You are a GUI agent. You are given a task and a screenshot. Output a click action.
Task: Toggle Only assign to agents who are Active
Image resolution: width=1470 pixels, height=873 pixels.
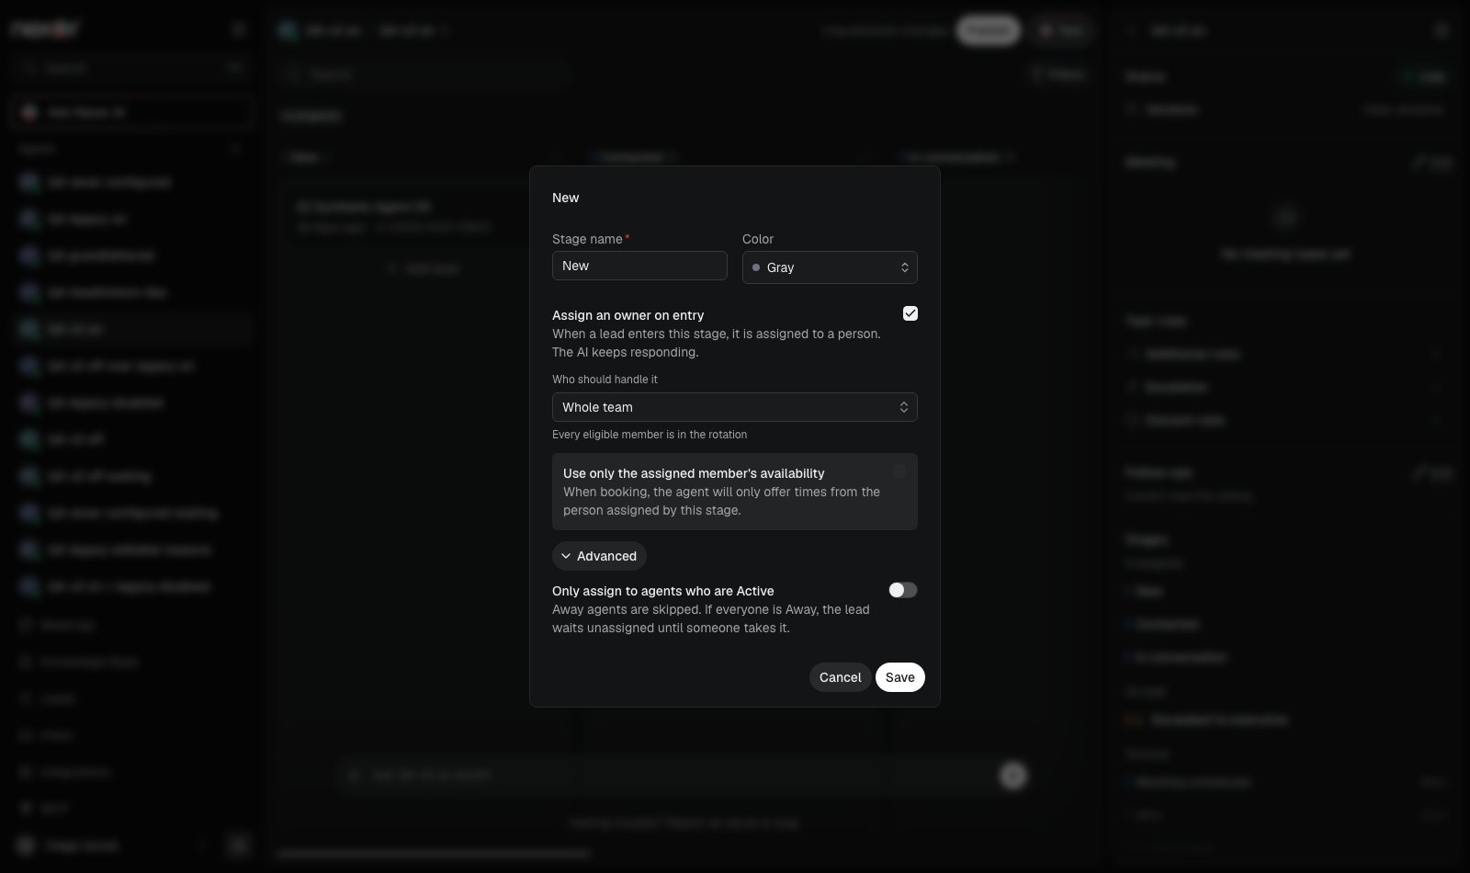click(902, 590)
